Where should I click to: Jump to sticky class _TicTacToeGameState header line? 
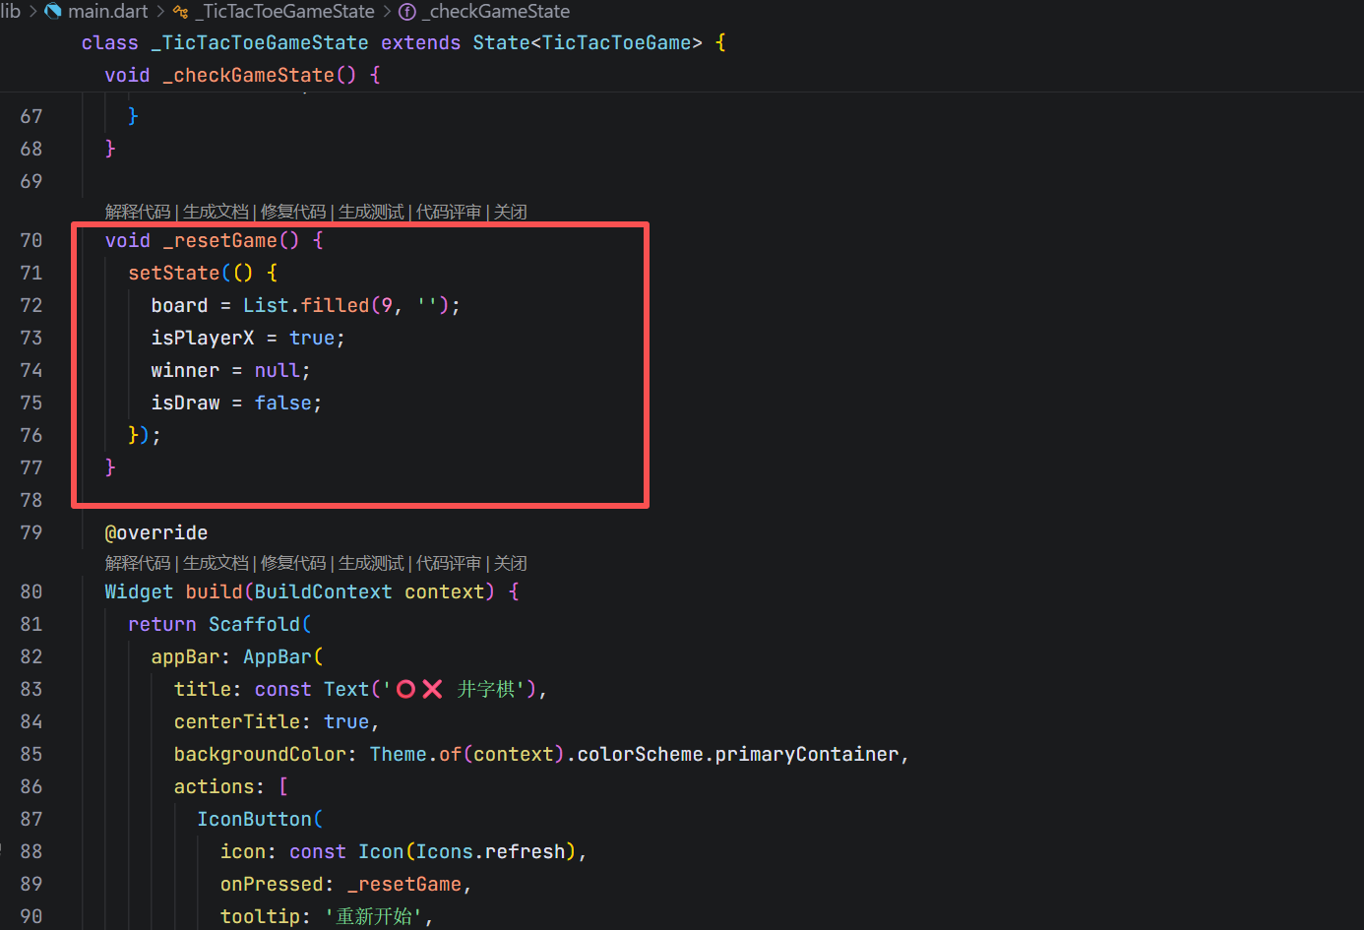pyautogui.click(x=403, y=43)
